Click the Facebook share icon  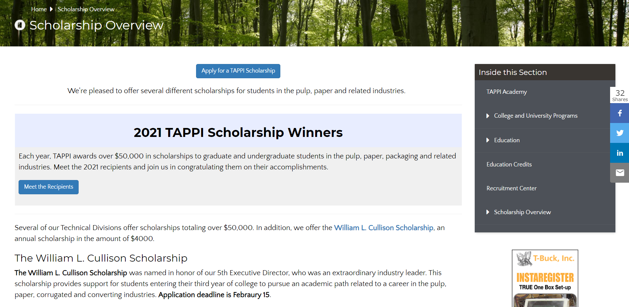pyautogui.click(x=619, y=113)
